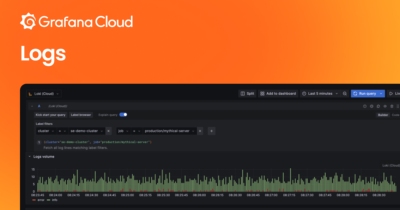Grab the query A drag handle
This screenshot has width=400, height=210.
click(x=398, y=106)
